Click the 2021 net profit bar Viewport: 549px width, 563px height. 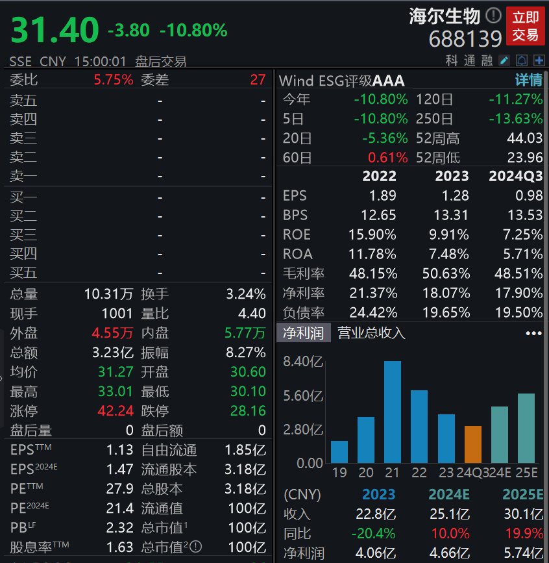click(393, 412)
